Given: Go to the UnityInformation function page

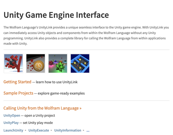Looking at the screenshot, I should [68, 130].
